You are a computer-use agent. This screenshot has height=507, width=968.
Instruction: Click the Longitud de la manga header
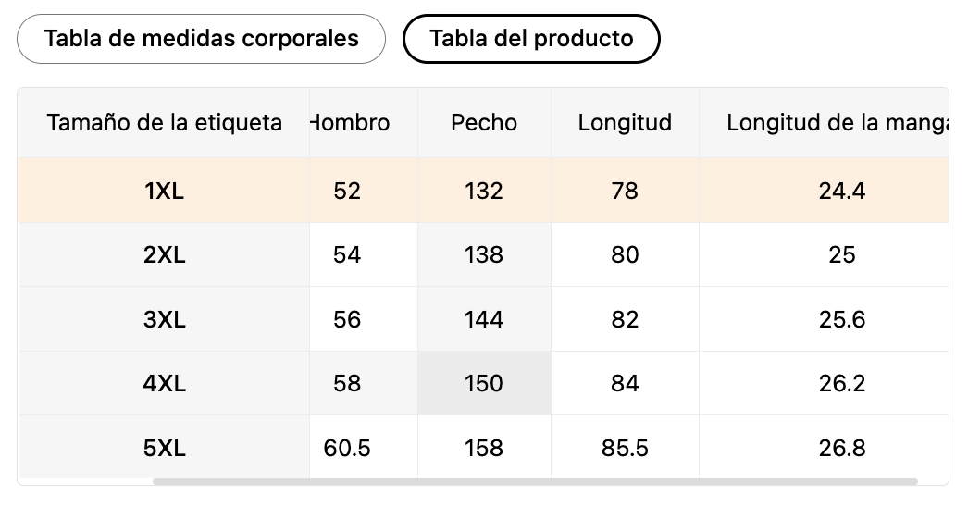[x=833, y=122]
